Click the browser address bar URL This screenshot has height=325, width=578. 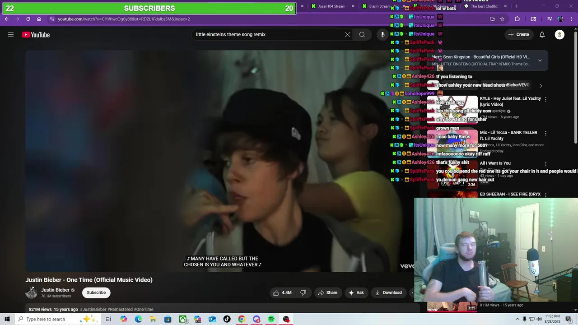[124, 19]
